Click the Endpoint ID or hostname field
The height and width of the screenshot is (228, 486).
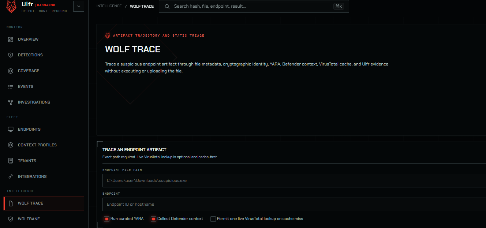[294, 204]
